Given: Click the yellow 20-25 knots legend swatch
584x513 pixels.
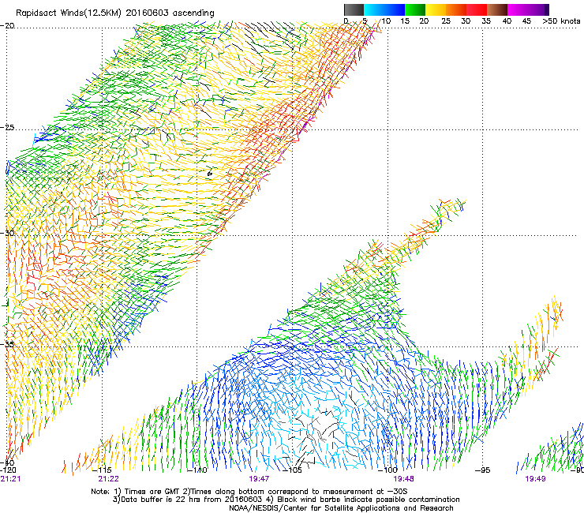Looking at the screenshot, I should click(436, 9).
